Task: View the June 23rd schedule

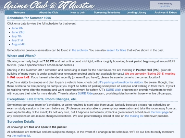Action: (18, 32)
